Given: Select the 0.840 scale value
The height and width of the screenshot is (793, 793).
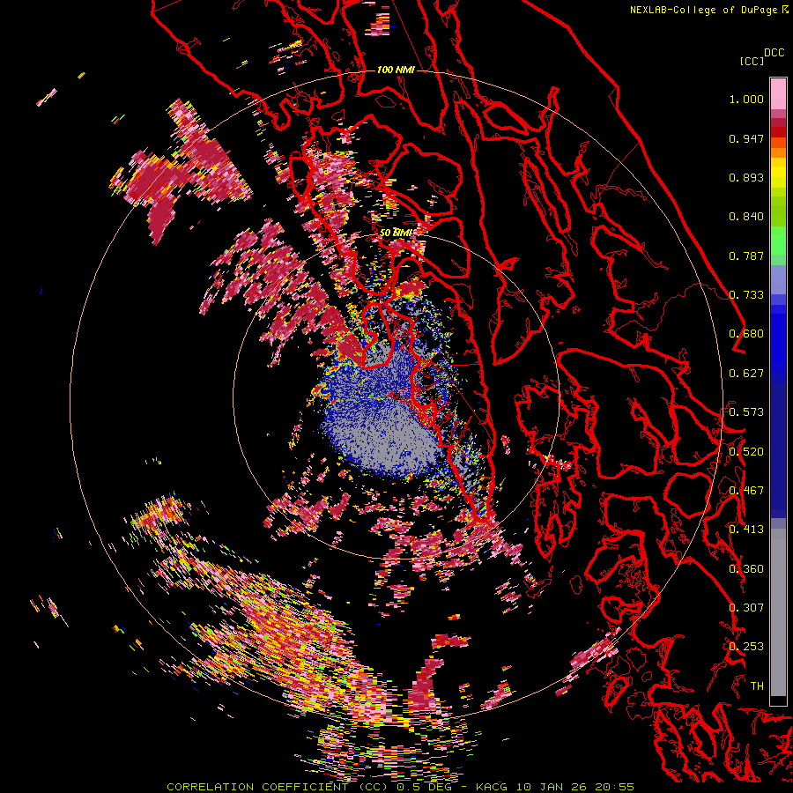Looking at the screenshot, I should (746, 217).
